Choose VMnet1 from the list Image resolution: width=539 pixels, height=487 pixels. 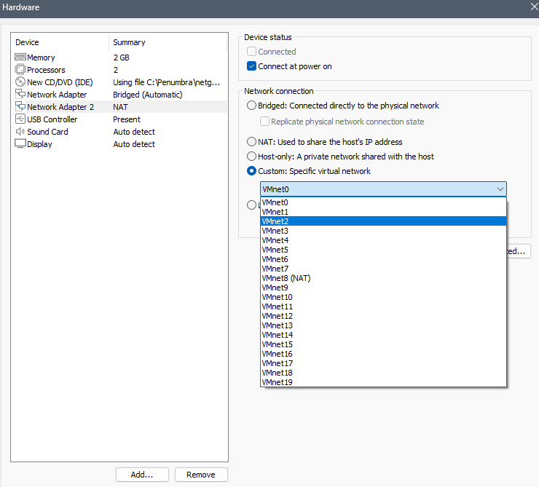(383, 212)
